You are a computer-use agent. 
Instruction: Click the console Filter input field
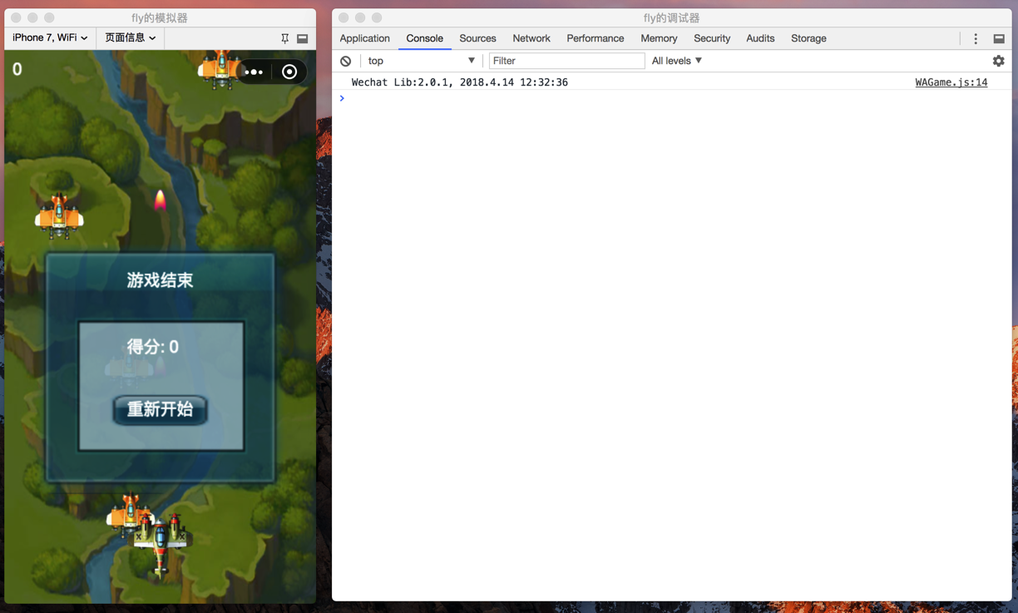click(x=566, y=61)
